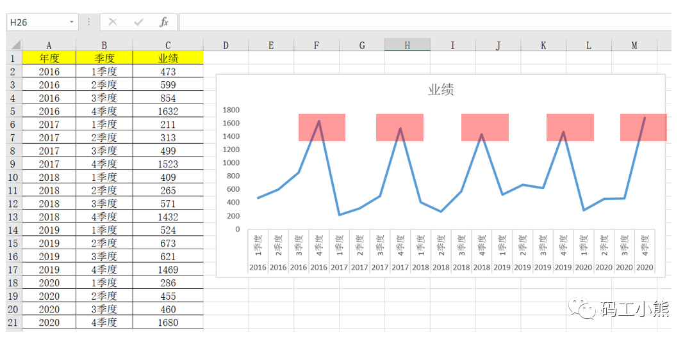Click the Select All corner triangle
The height and width of the screenshot is (340, 692).
(x=14, y=45)
